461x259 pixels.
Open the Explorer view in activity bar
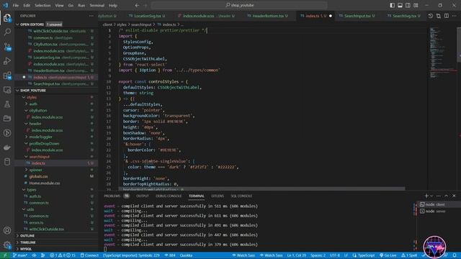[x=7, y=18]
